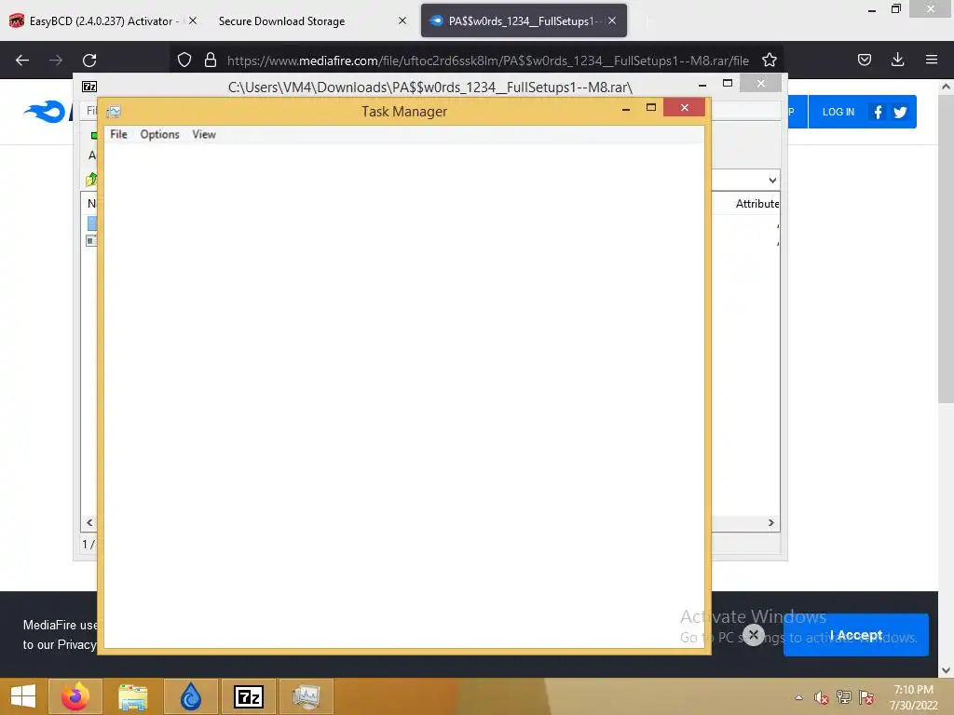Switch to the EasyBCD Activator browser tab
954x715 pixels.
(x=103, y=20)
